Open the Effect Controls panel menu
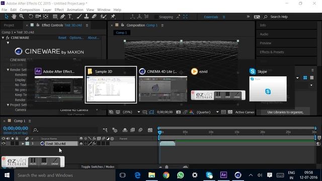The image size is (322, 181). pyautogui.click(x=87, y=25)
